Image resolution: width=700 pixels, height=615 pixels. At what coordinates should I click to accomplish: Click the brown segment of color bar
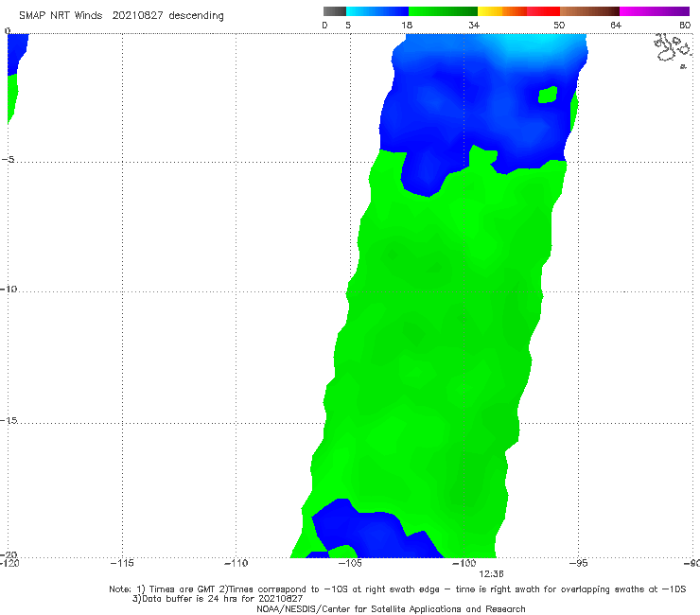click(589, 11)
